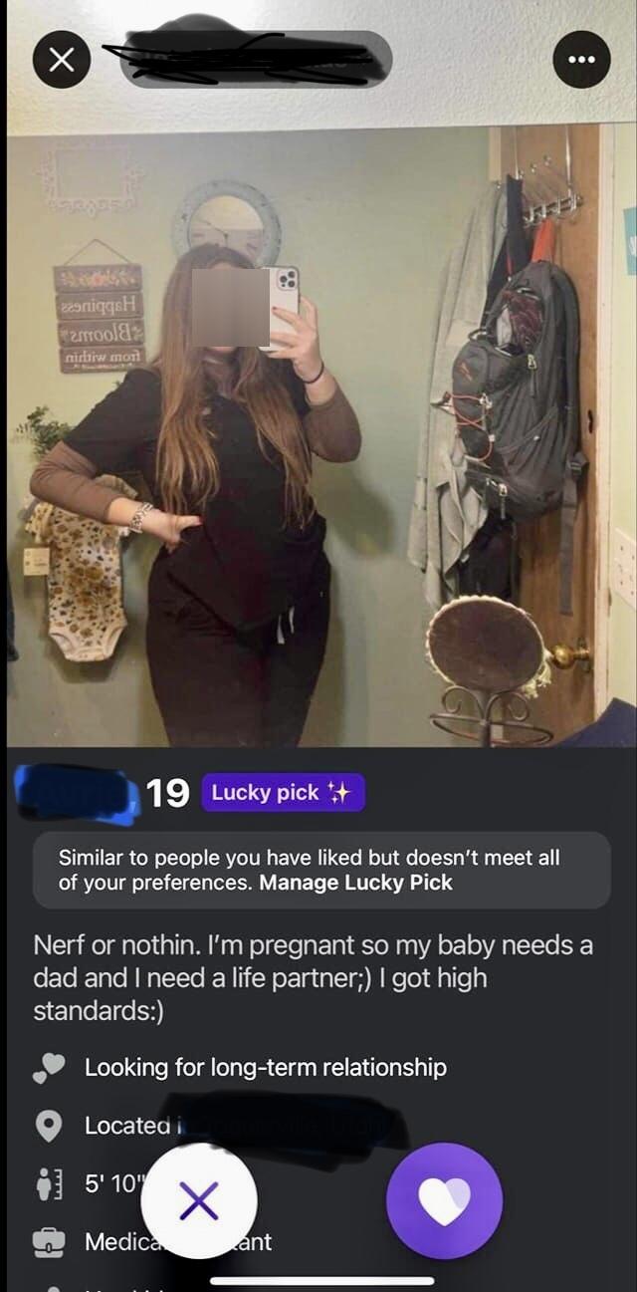Tap the location pin icon

(x=49, y=1127)
